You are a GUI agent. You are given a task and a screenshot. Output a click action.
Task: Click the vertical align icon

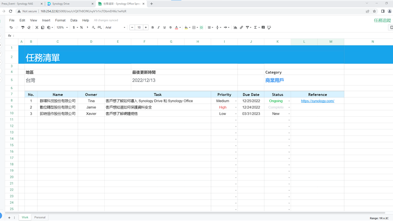tap(217, 28)
